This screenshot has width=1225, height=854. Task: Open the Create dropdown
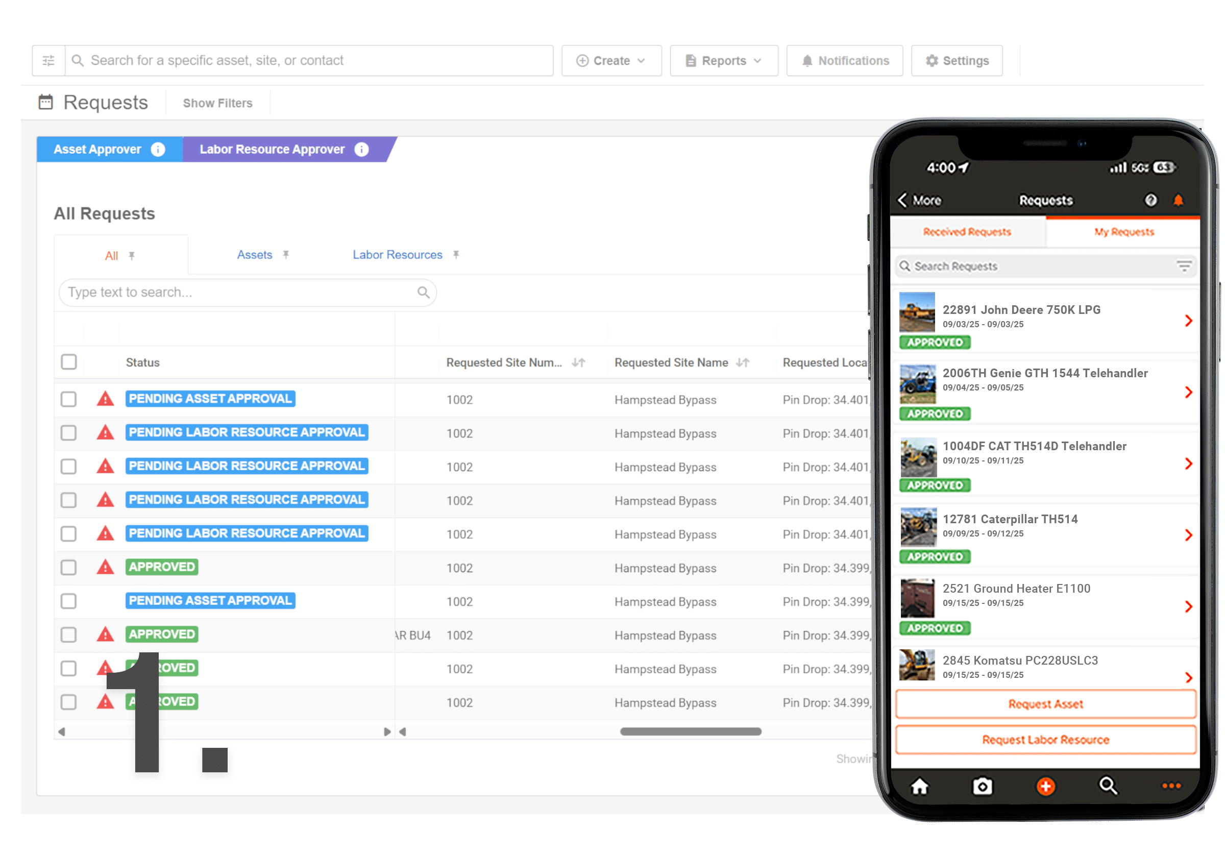click(x=611, y=60)
